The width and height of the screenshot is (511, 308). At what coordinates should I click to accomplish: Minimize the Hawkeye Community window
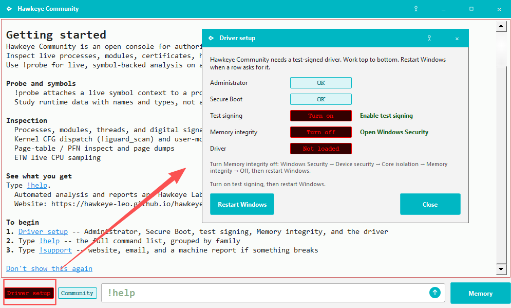pos(444,9)
